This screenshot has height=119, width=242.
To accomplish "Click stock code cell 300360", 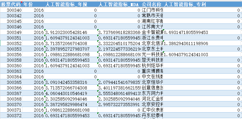I will [x=11, y=66].
